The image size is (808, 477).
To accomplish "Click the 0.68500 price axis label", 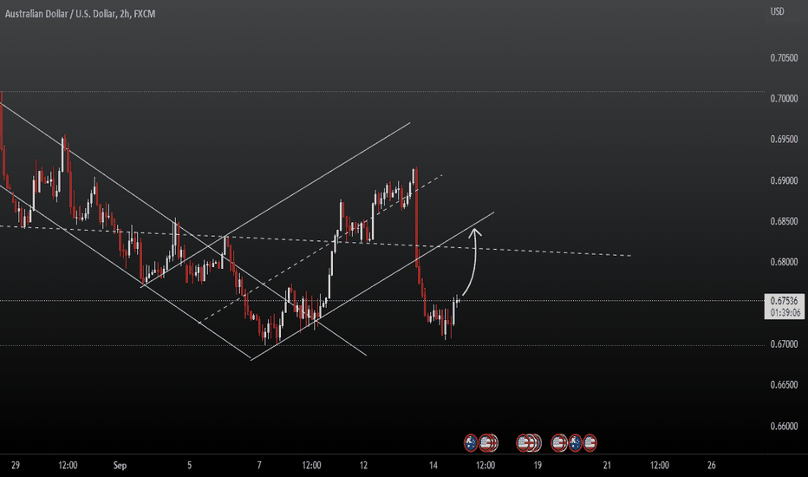I will coord(784,221).
